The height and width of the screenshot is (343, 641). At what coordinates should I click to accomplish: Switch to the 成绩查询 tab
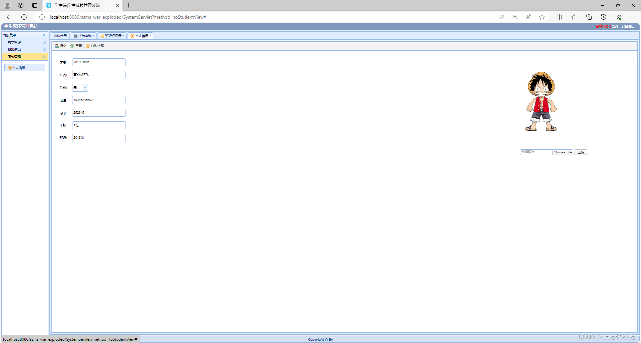click(82, 36)
